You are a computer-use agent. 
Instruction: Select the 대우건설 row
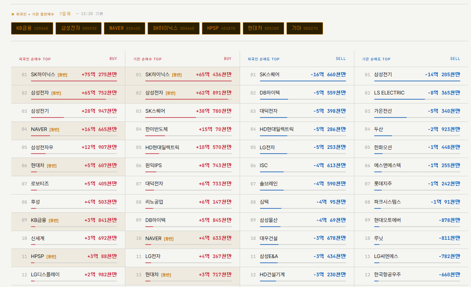[297, 240]
